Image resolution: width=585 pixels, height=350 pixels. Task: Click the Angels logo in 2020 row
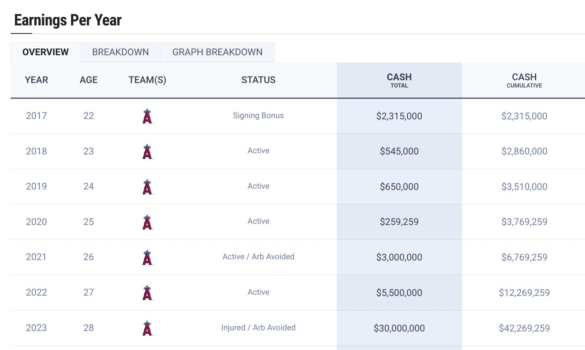tap(147, 222)
